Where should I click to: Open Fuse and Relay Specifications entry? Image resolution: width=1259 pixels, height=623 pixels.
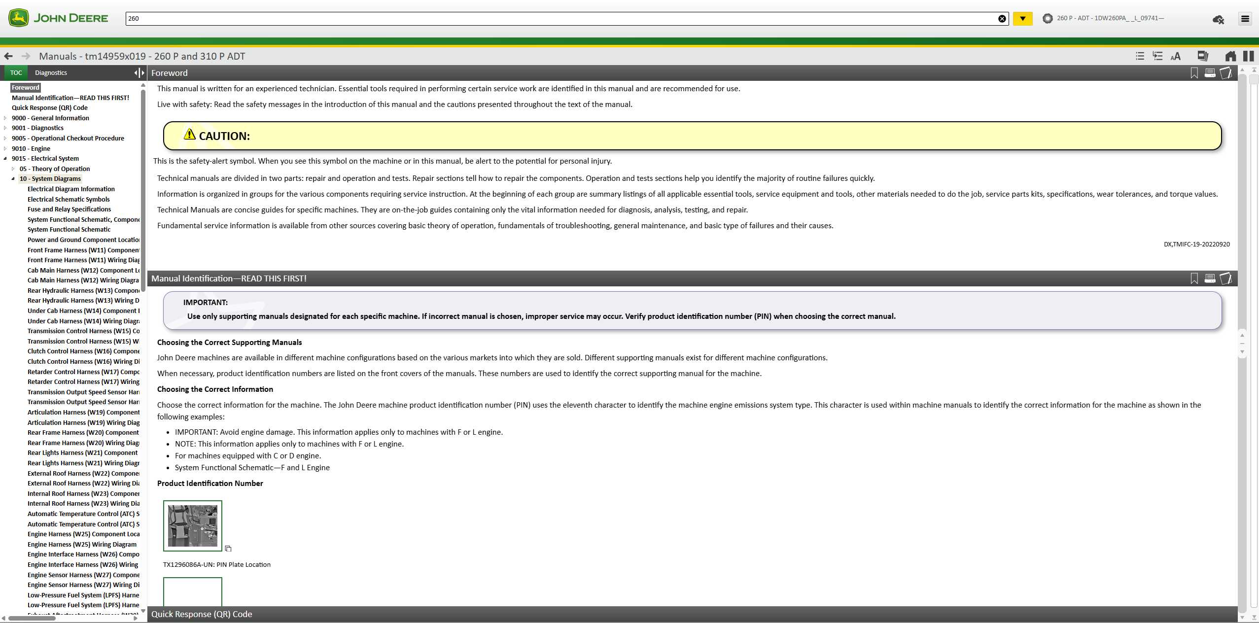69,209
